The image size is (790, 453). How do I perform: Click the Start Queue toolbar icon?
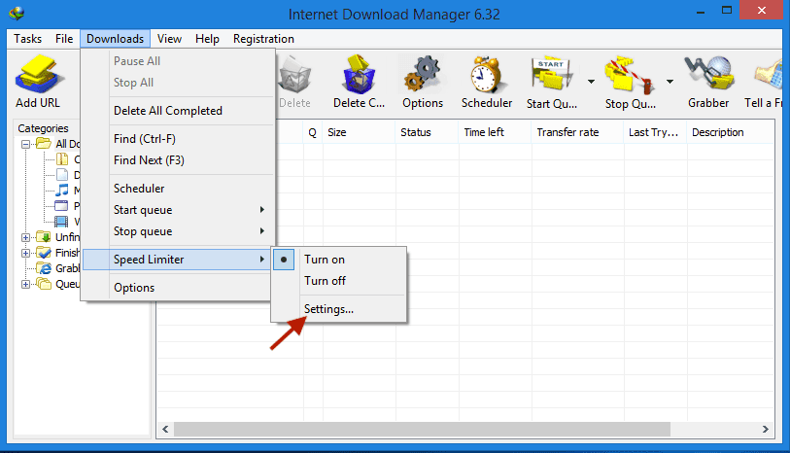pyautogui.click(x=551, y=75)
